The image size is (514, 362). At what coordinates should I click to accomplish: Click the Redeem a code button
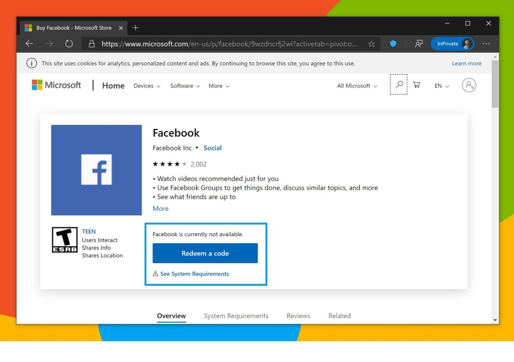[205, 253]
